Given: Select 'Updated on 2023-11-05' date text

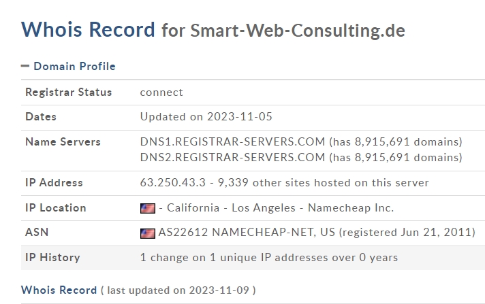Looking at the screenshot, I should pos(206,116).
